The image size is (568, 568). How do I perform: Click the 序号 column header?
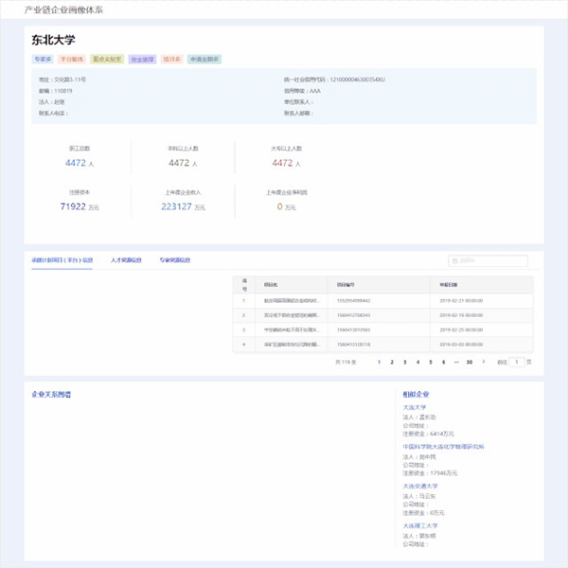pyautogui.click(x=244, y=285)
